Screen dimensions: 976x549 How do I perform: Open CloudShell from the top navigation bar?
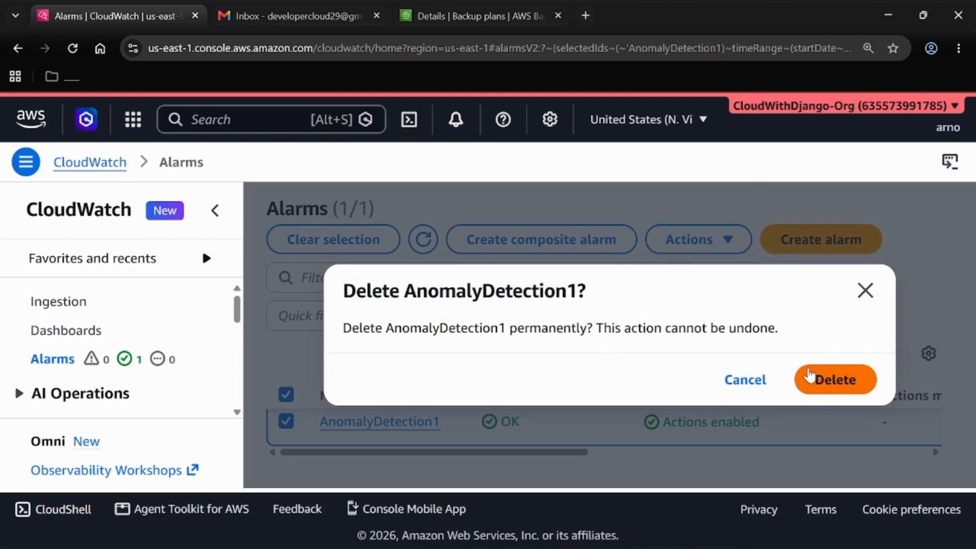409,119
